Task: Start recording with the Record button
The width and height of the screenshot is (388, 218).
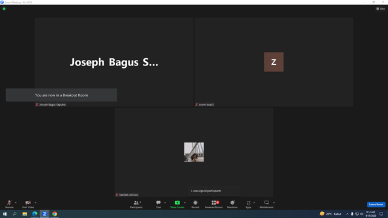Action: click(195, 204)
